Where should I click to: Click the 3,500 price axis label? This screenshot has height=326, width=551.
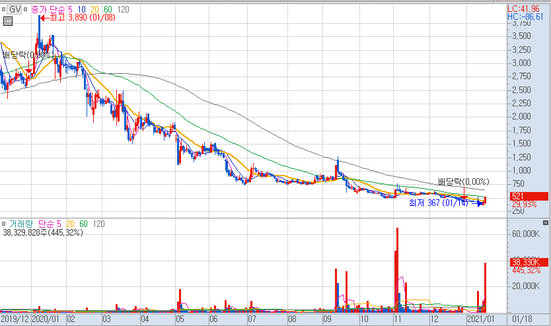(x=521, y=36)
